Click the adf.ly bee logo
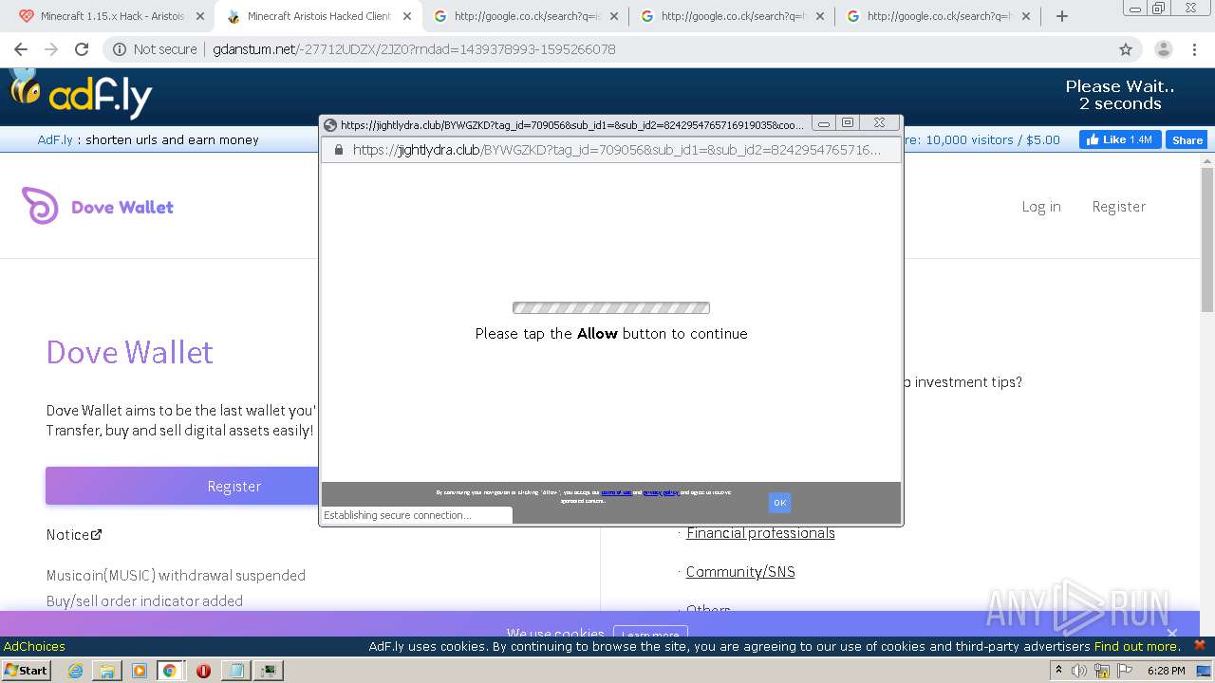 coord(81,93)
